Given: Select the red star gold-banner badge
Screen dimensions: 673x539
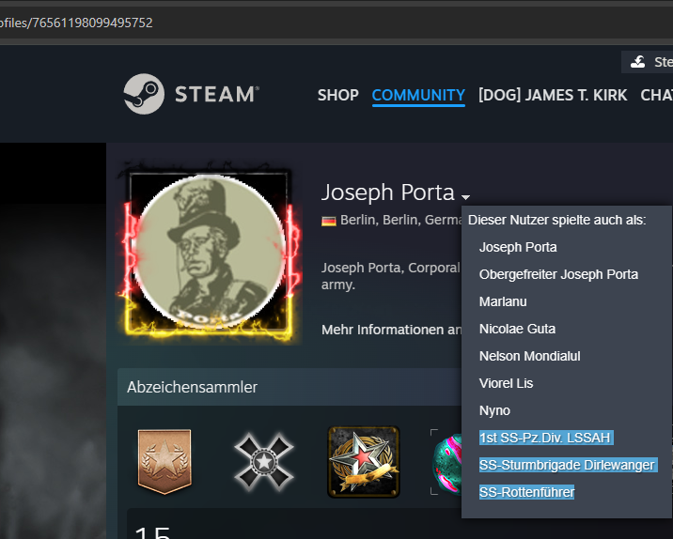Looking at the screenshot, I should pos(363,461).
